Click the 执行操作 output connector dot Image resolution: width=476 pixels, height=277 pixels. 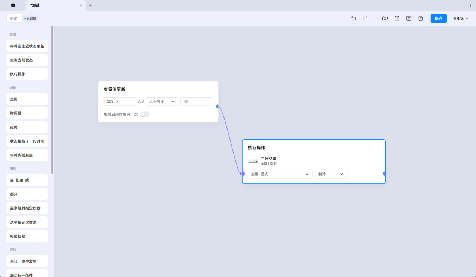tap(385, 173)
